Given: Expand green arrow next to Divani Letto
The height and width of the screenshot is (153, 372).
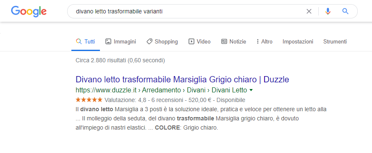Looking at the screenshot, I should [x=251, y=90].
